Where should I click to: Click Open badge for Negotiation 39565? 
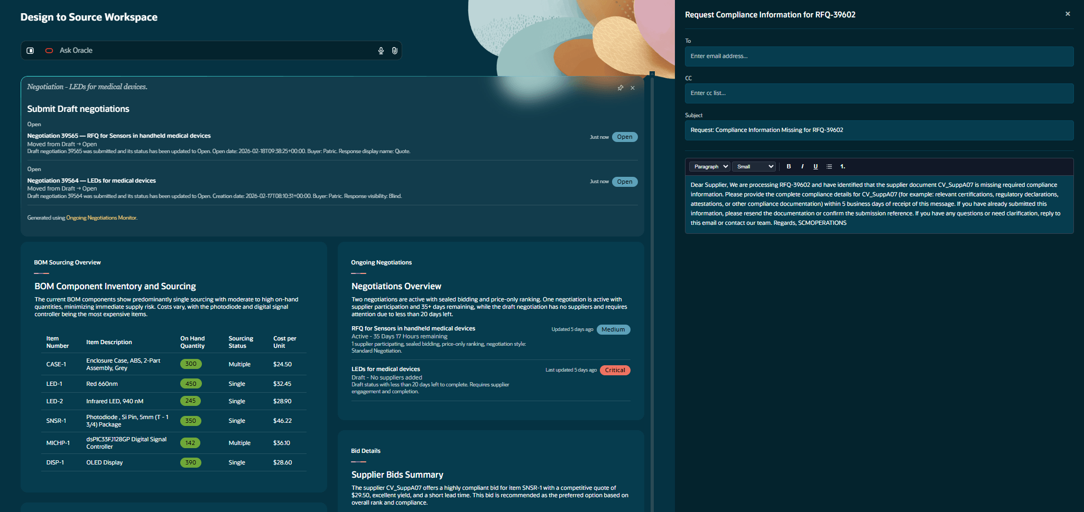(x=625, y=137)
